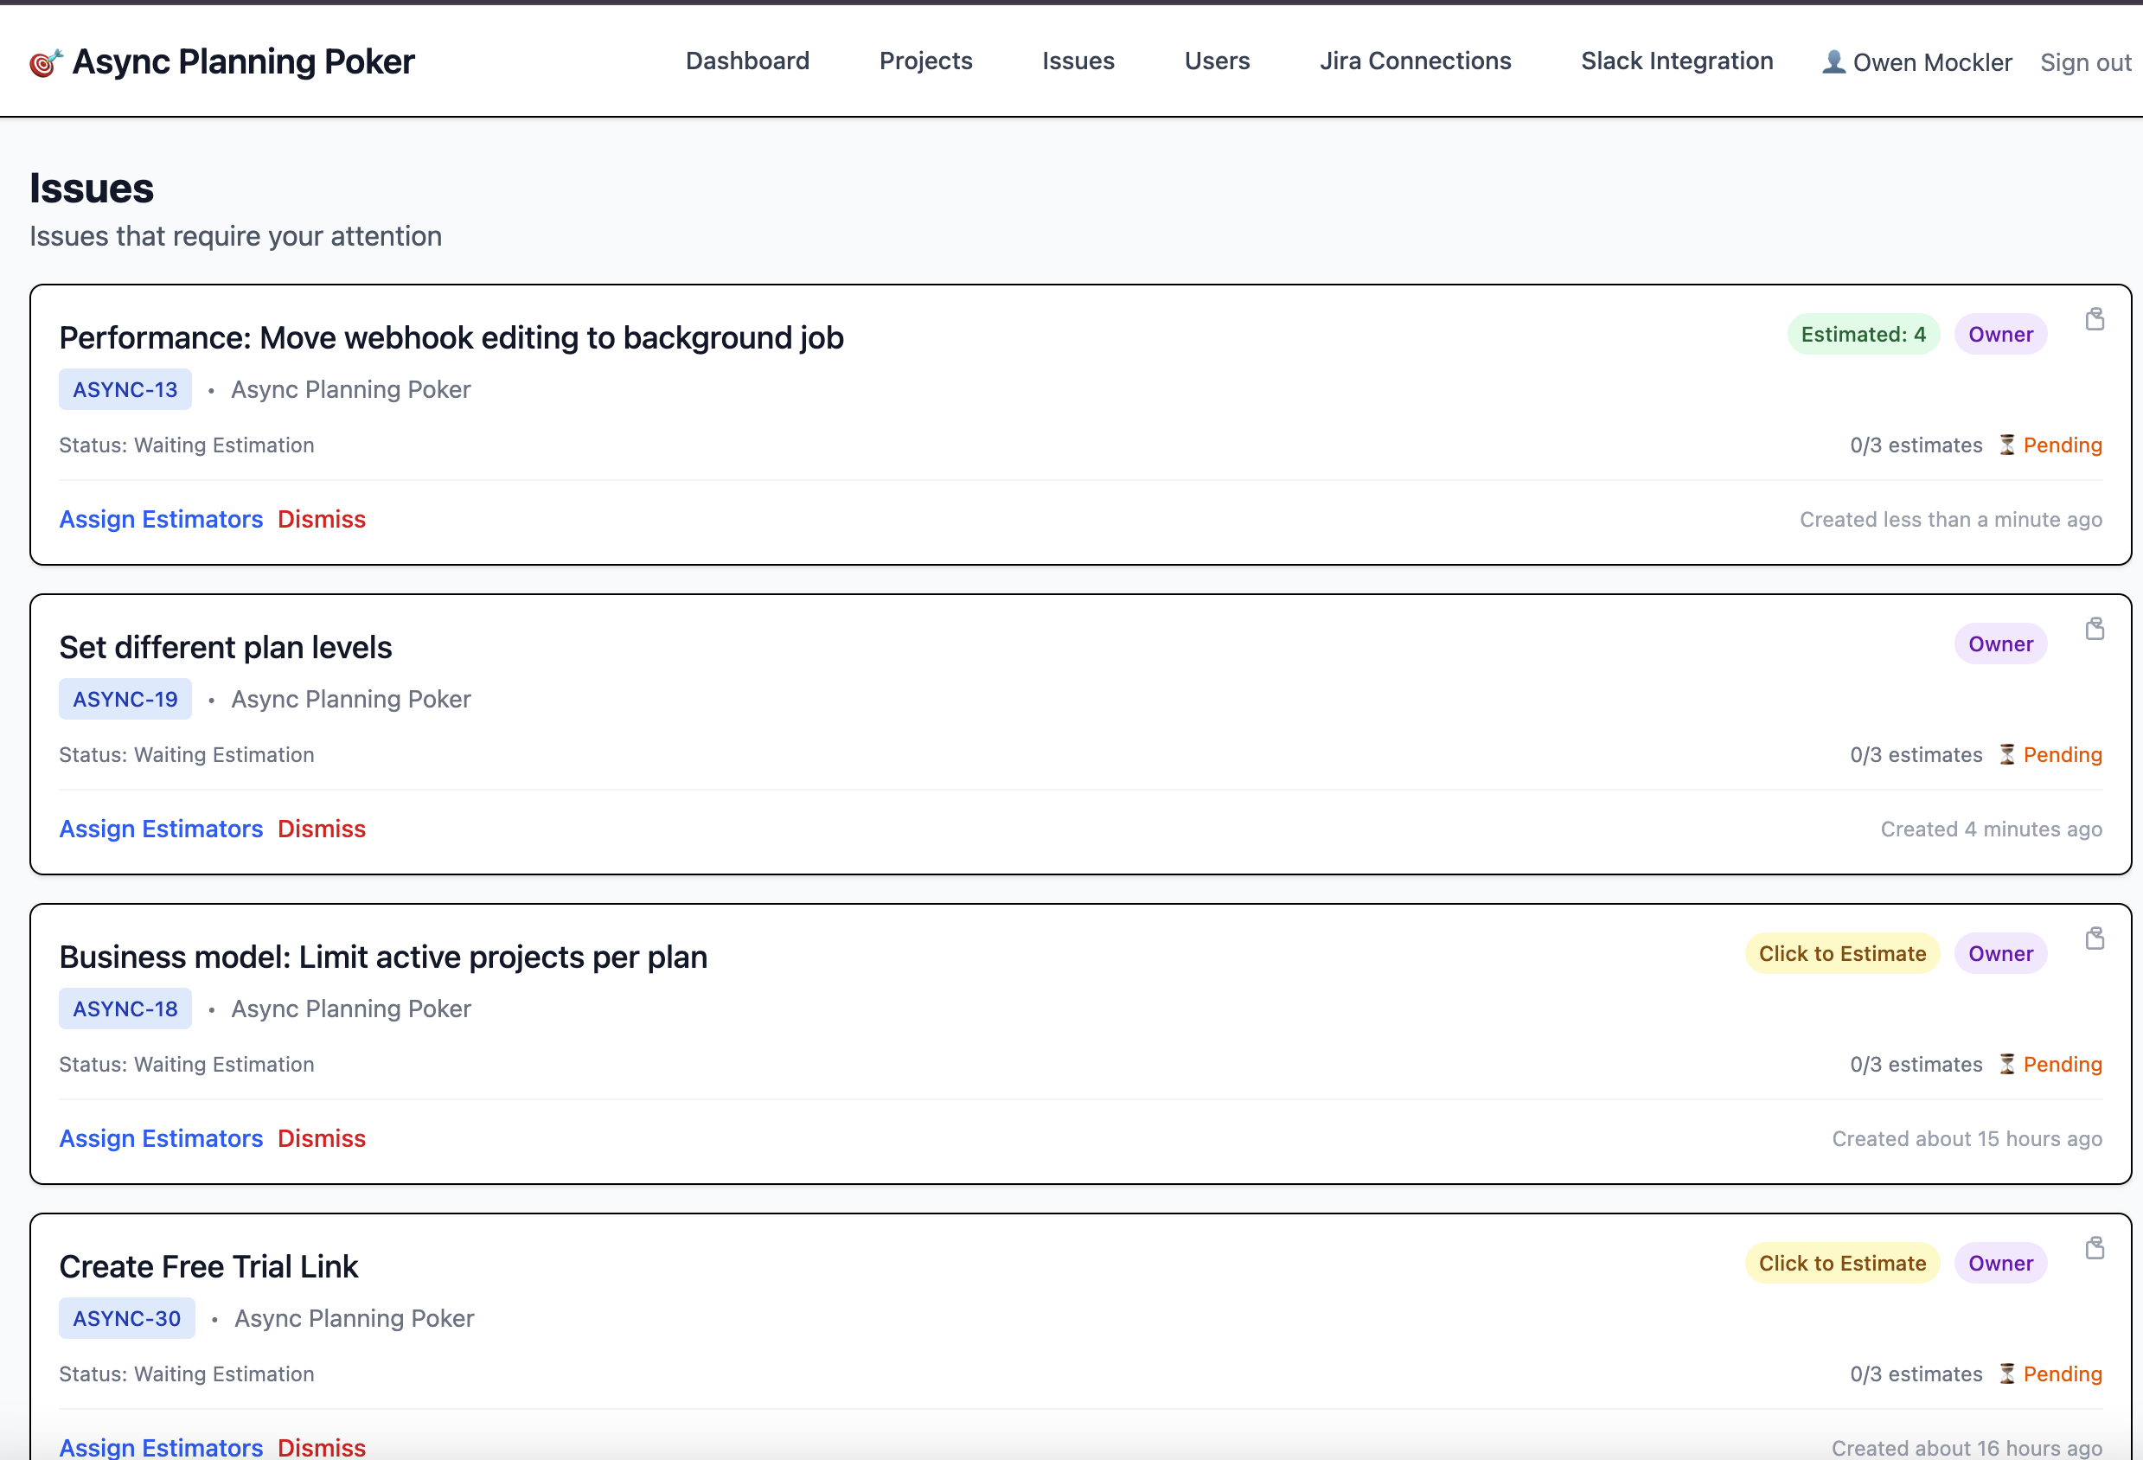Click the clipboard icon on Set different plan levels
Image resolution: width=2143 pixels, height=1460 pixels.
click(2095, 628)
